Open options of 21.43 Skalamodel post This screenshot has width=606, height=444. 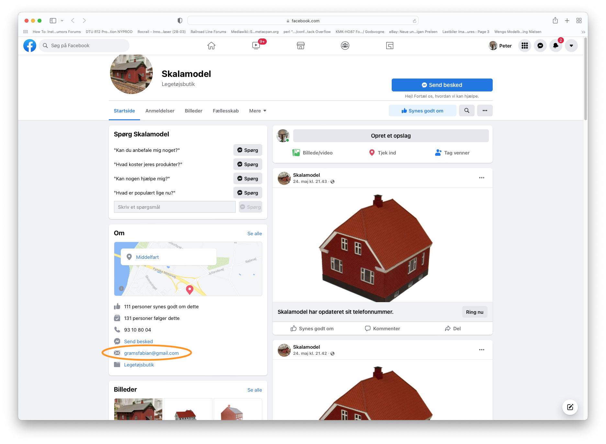pos(482,178)
